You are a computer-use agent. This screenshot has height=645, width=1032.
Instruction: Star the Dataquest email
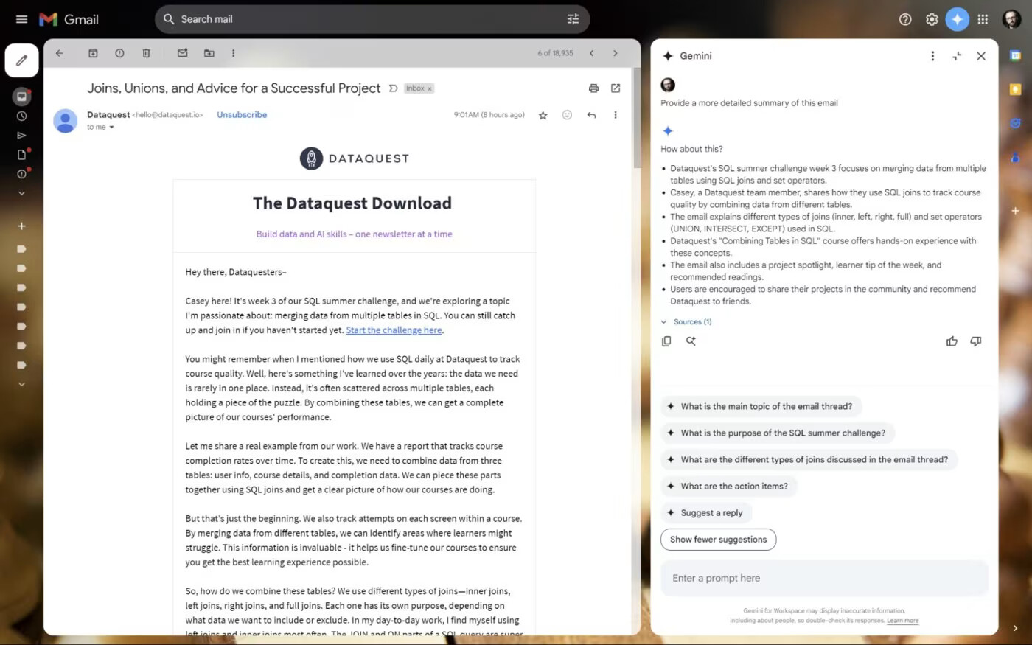(x=543, y=115)
